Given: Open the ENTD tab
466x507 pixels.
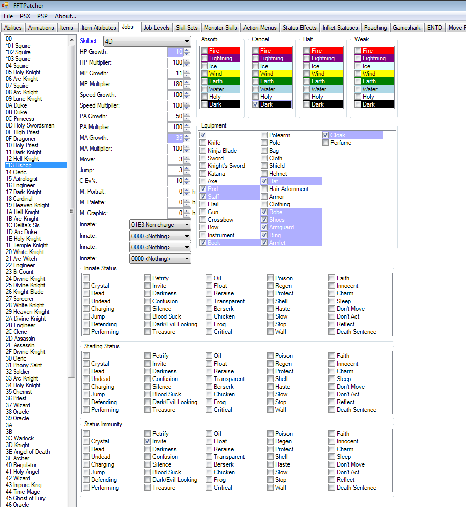Looking at the screenshot, I should [x=434, y=28].
